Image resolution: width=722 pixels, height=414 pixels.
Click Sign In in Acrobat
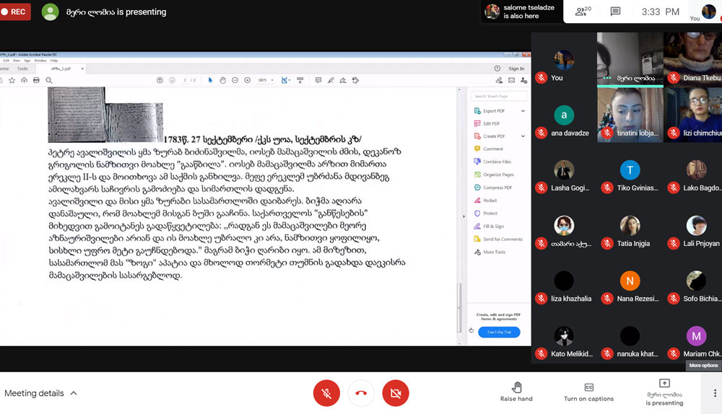pos(516,69)
